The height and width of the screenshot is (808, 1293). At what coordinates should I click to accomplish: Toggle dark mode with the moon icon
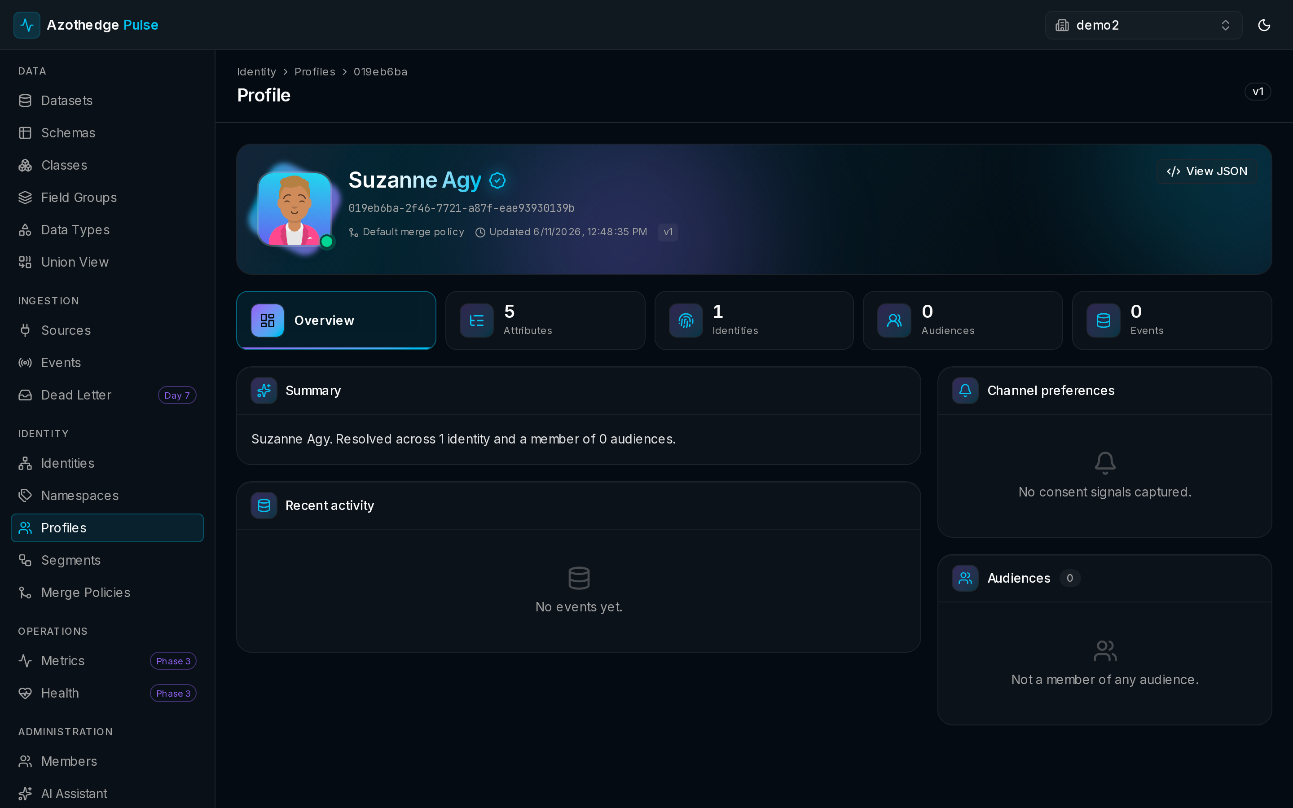point(1264,25)
